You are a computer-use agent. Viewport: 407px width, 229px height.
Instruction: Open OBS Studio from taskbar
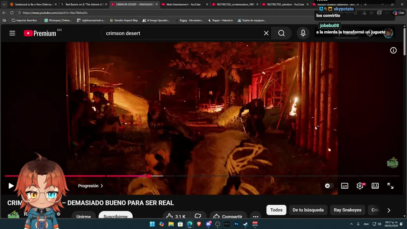[x=218, y=224]
